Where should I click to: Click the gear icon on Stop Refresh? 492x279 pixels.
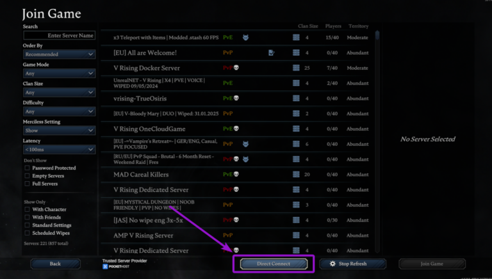(x=332, y=264)
